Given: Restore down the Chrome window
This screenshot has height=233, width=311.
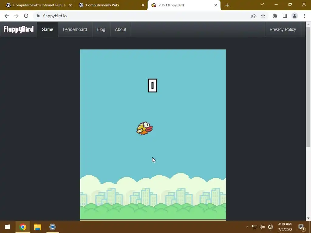Looking at the screenshot, I should point(290,4).
